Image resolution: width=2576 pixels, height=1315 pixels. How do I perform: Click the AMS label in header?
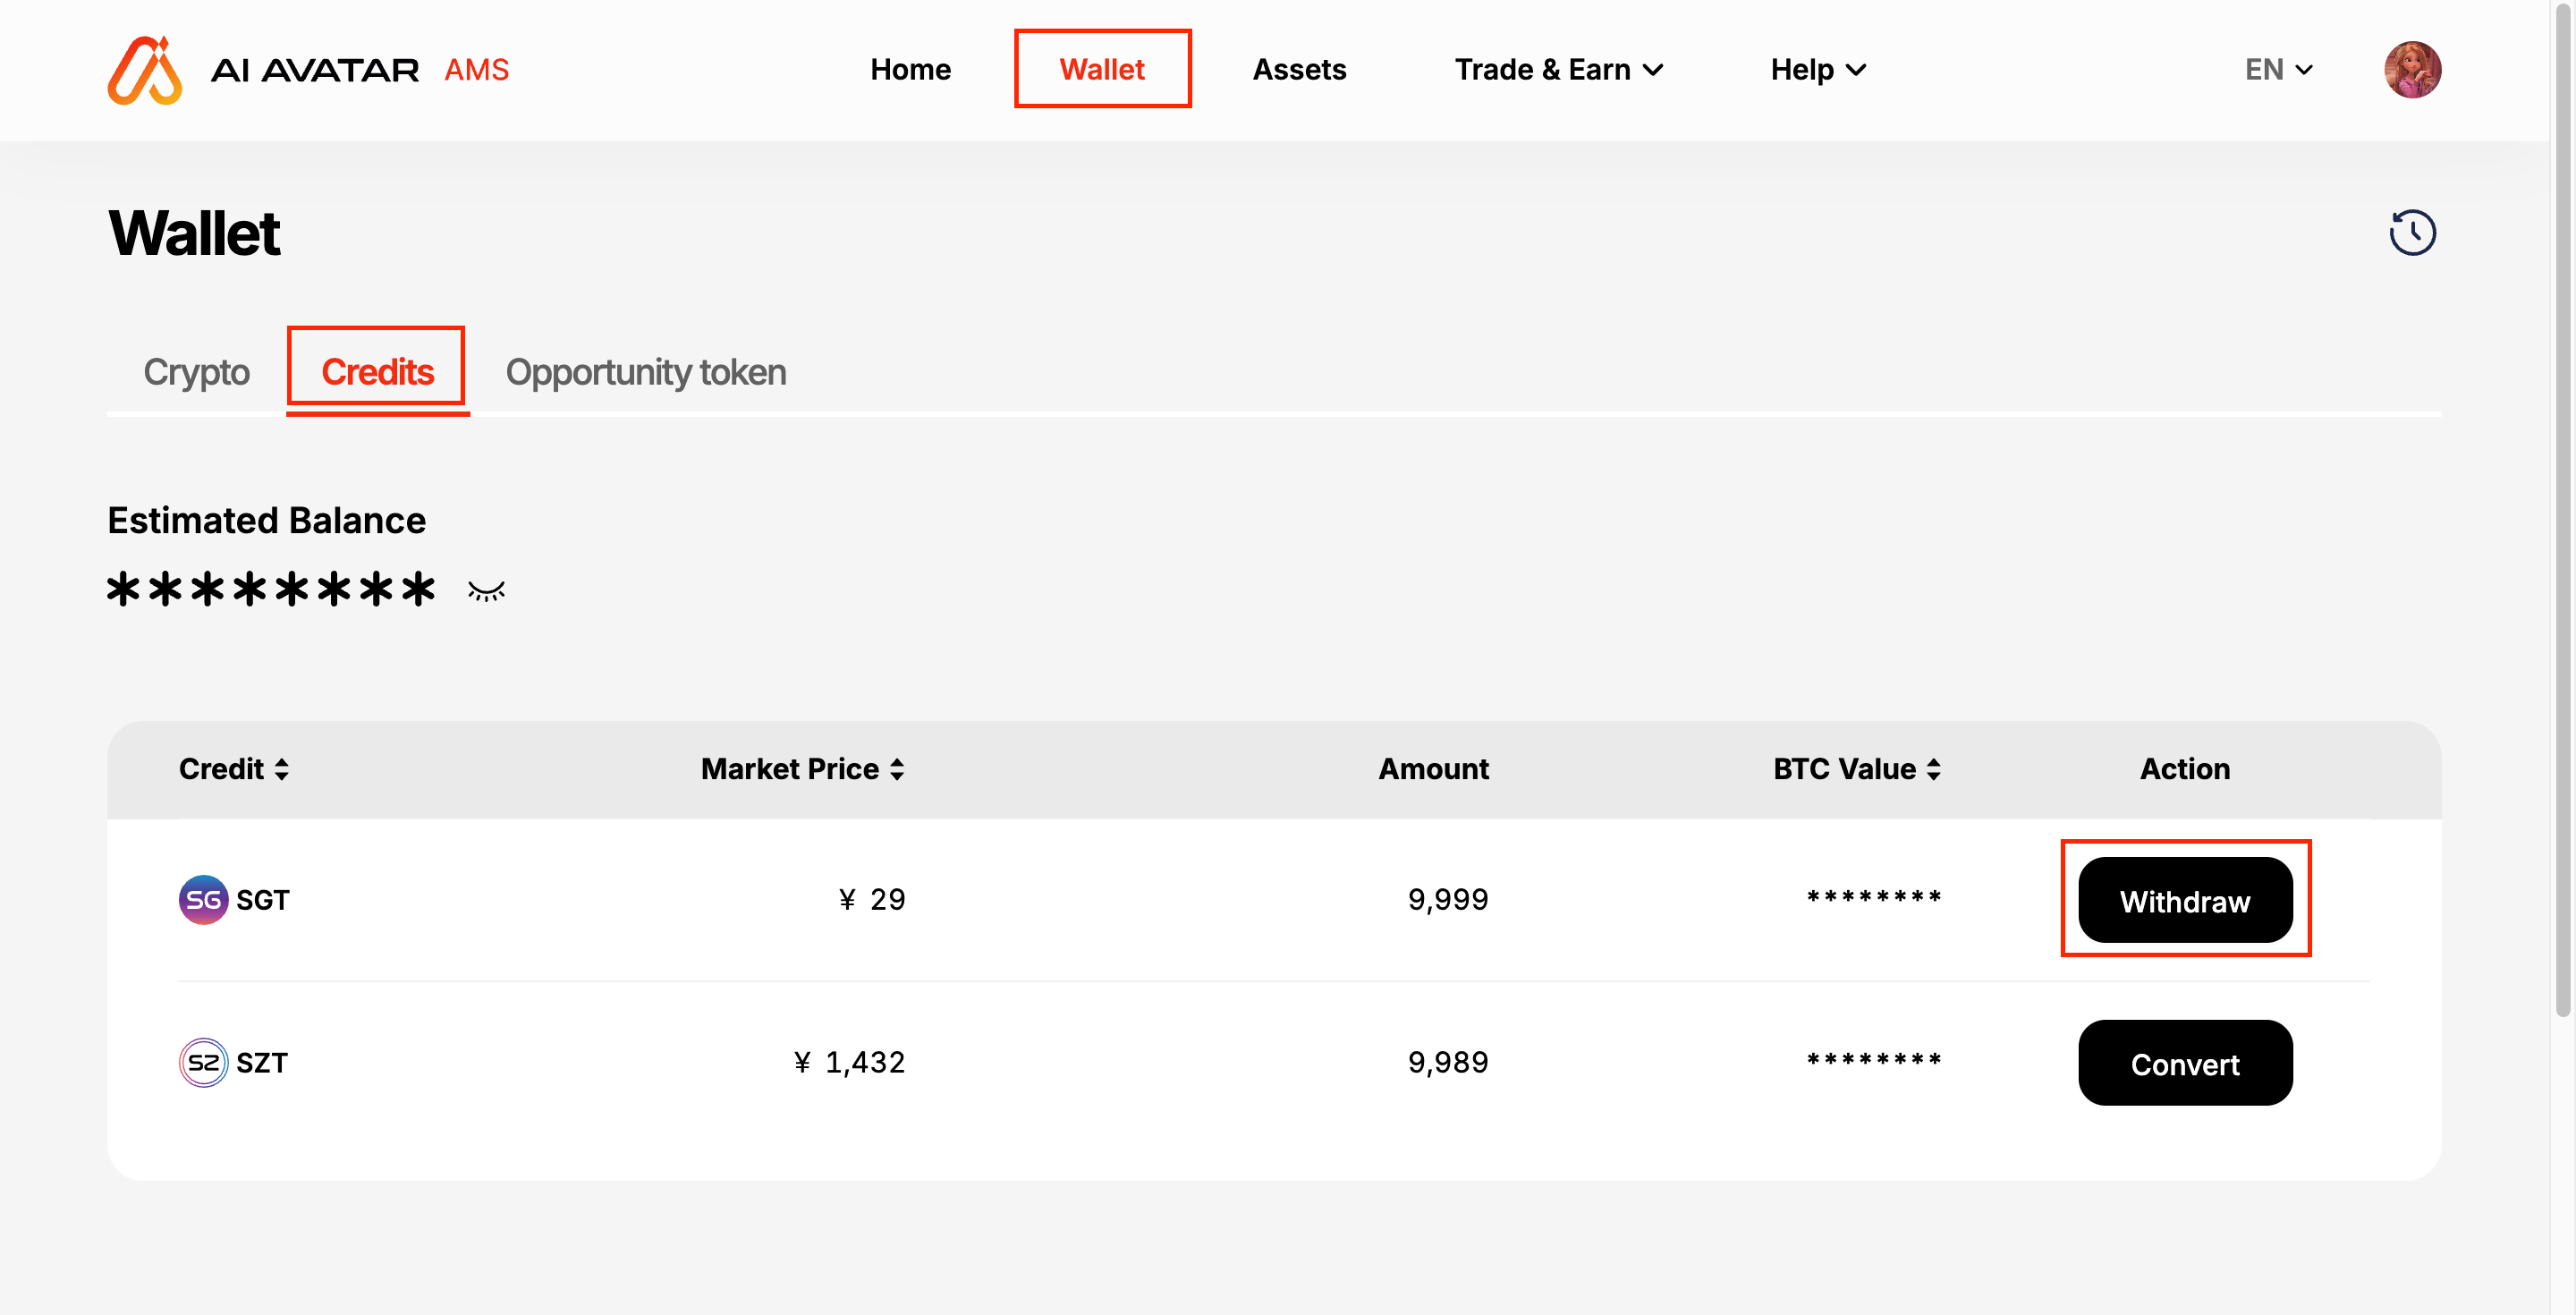tap(477, 70)
